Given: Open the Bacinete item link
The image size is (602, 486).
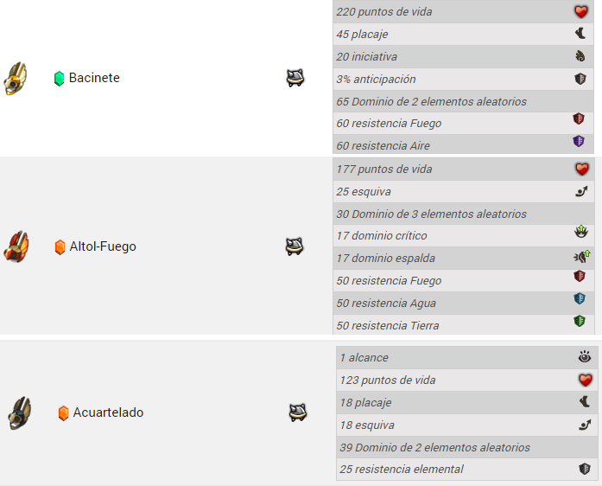Looking at the screenshot, I should (x=94, y=78).
